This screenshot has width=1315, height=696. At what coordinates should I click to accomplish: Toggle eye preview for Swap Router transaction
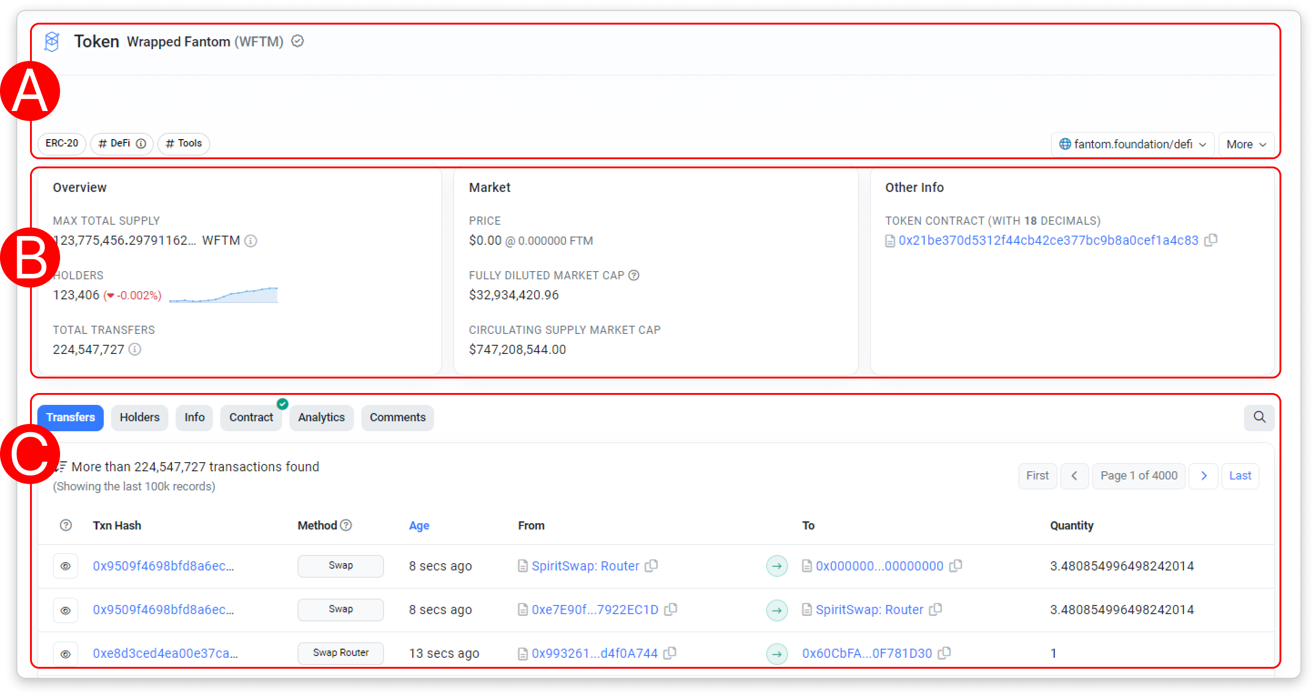click(66, 654)
